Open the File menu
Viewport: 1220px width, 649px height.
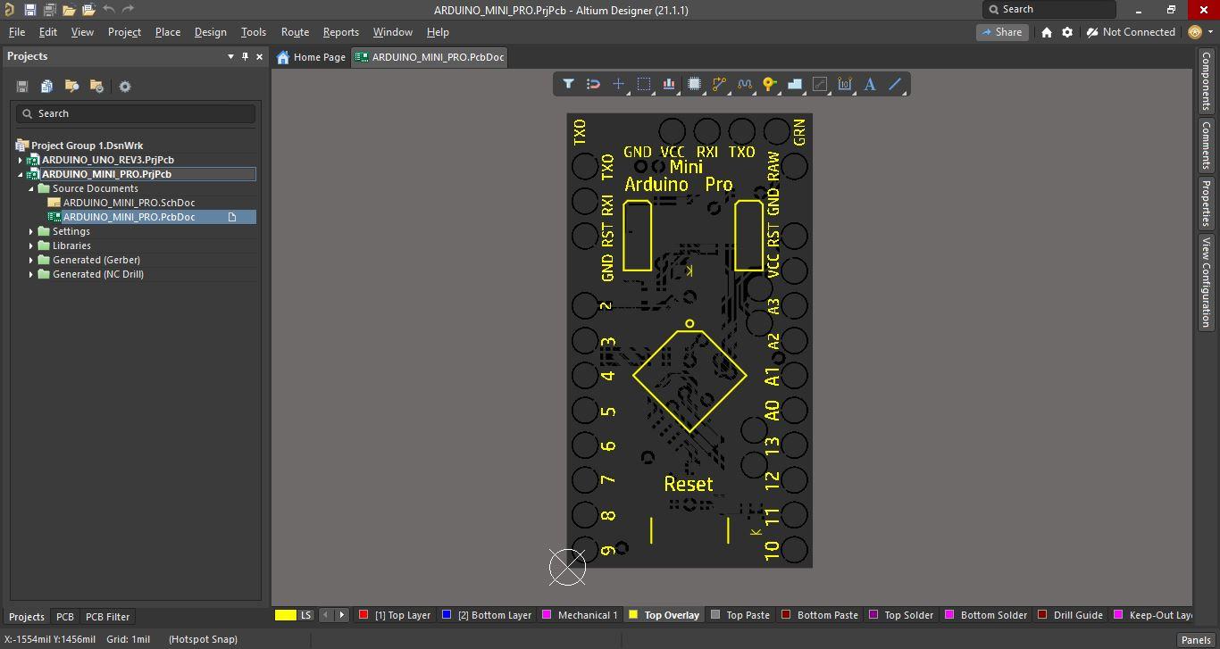tap(17, 32)
